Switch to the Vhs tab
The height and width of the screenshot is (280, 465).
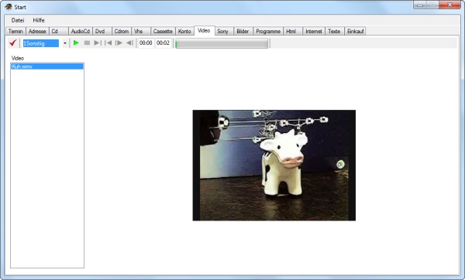(x=141, y=31)
